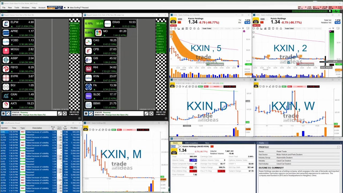Toggle the speaker sound icon in the menu bar
The image size is (343, 193).
(65, 8)
